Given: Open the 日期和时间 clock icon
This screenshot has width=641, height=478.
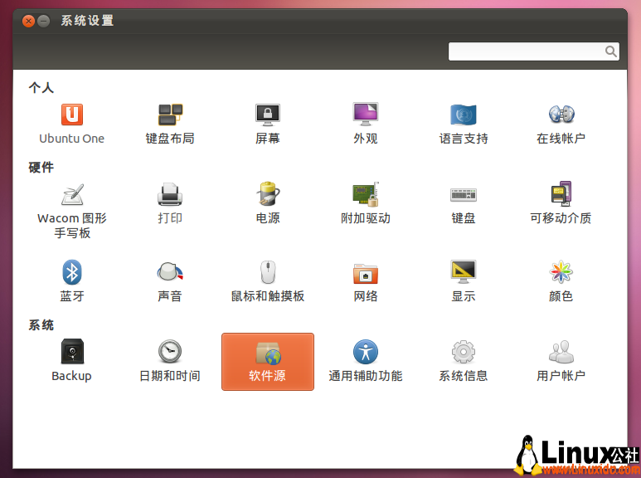Looking at the screenshot, I should [x=170, y=351].
